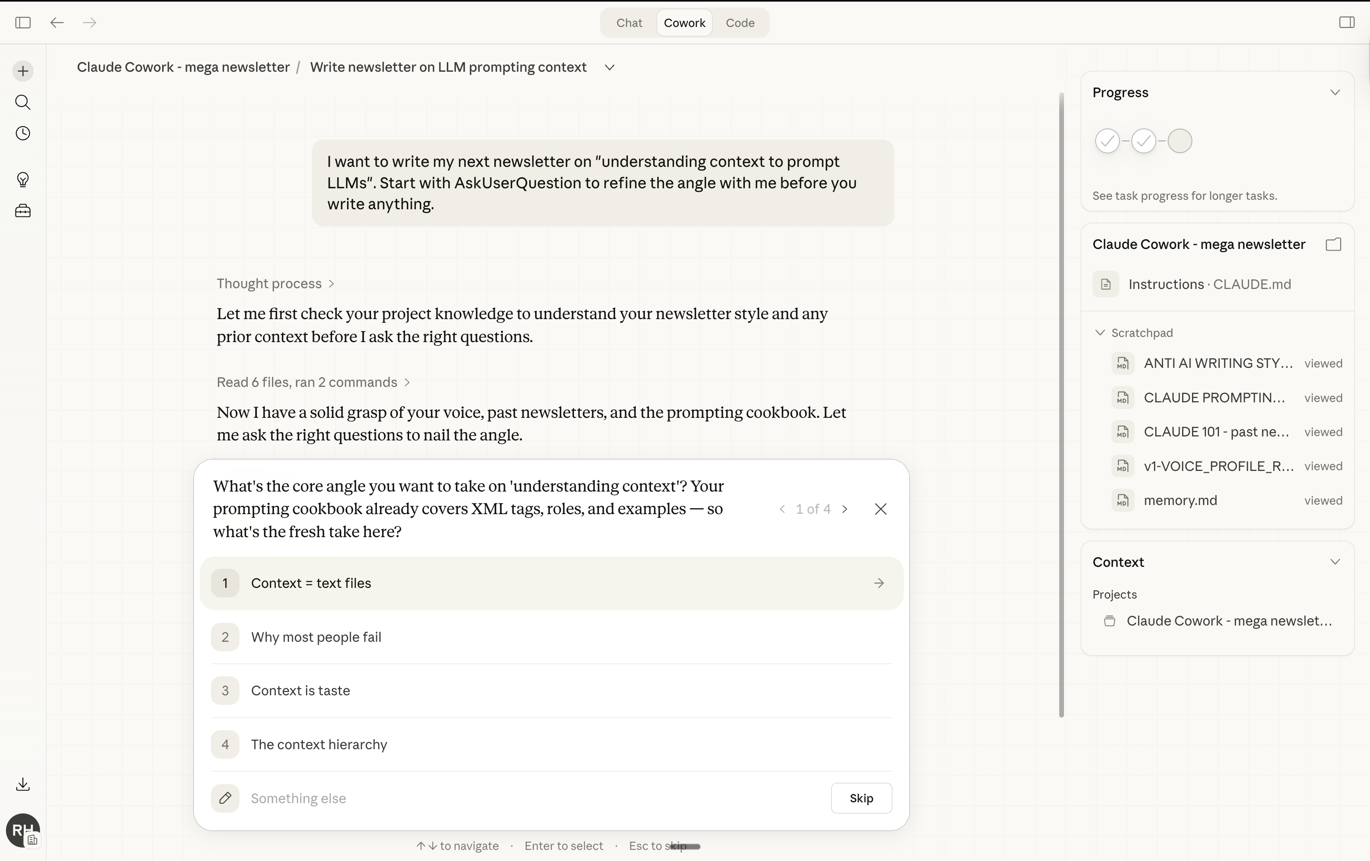
Task: Toggle the left sidebar panel icon
Action: pyautogui.click(x=23, y=23)
